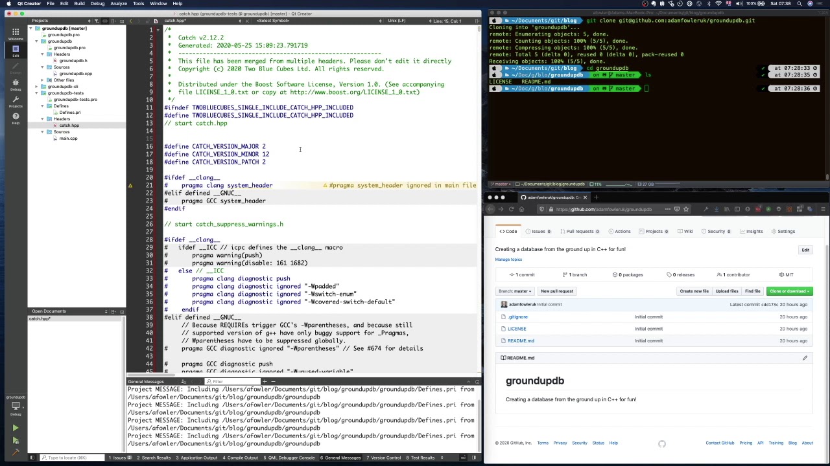Click the GitHub footer logo
Image resolution: width=830 pixels, height=466 pixels.
click(x=661, y=443)
